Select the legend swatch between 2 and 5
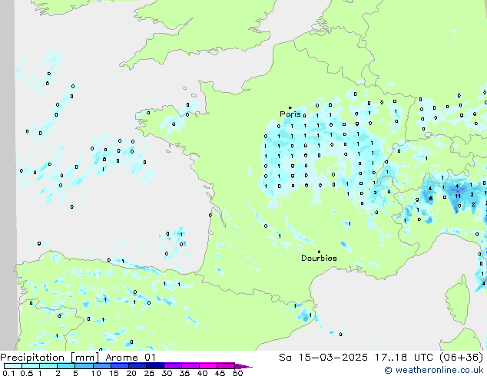The height and width of the screenshot is (376, 487). pyautogui.click(x=66, y=366)
